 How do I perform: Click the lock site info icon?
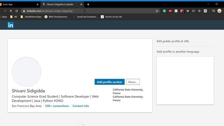[24, 11]
